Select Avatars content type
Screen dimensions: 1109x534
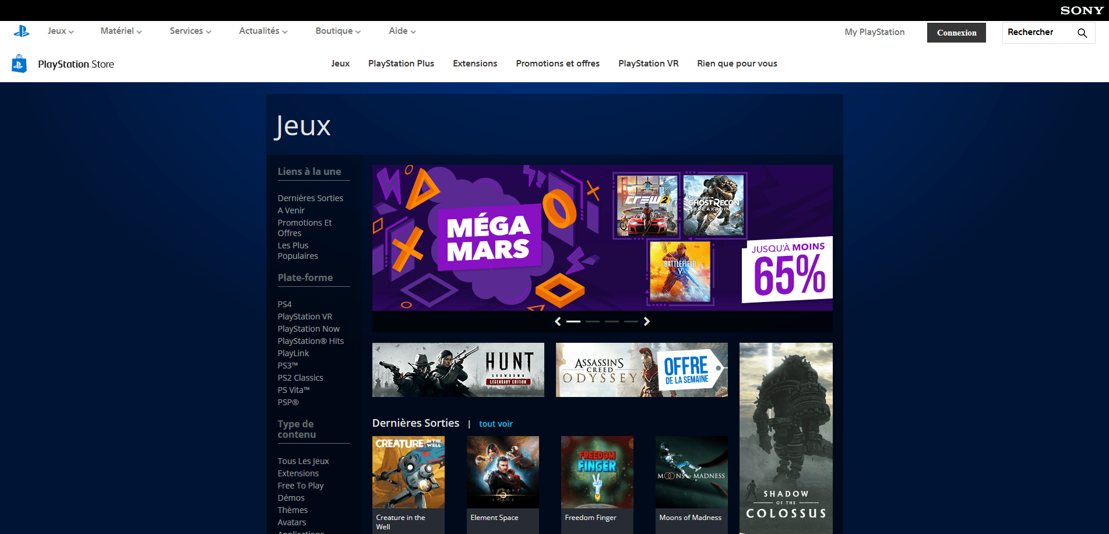click(291, 522)
